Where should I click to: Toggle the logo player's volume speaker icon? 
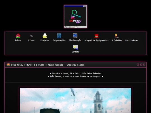coord(76,27)
